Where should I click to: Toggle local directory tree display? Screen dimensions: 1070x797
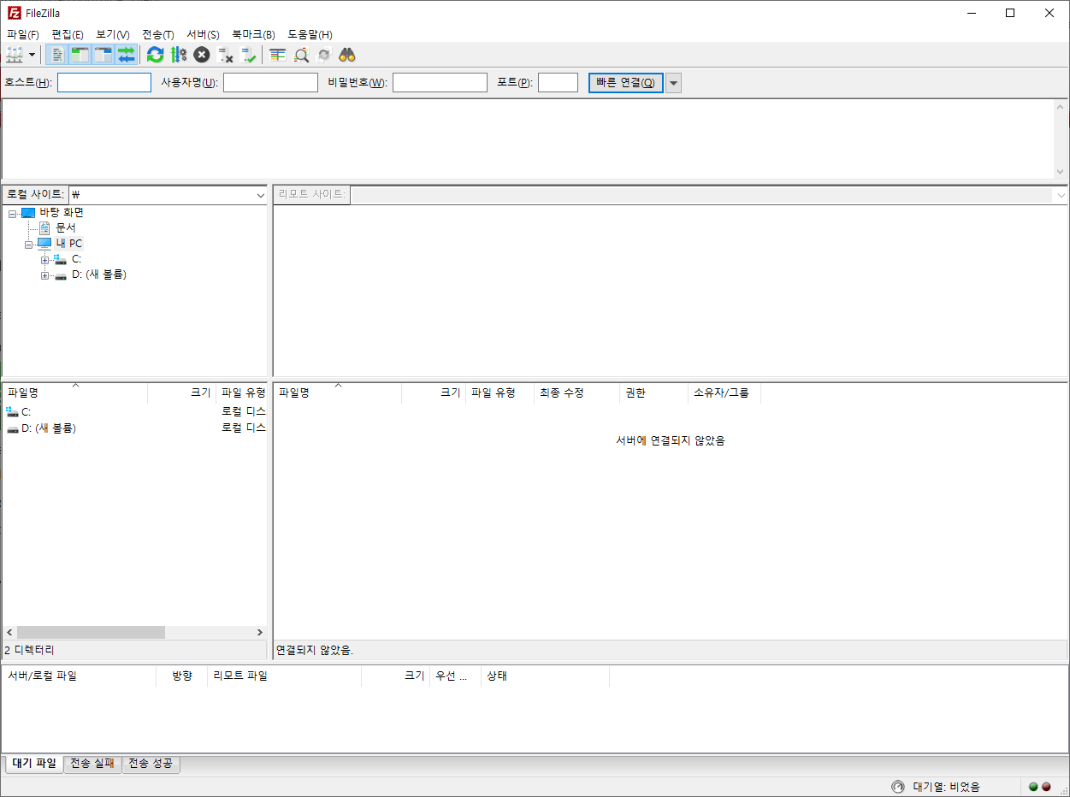(x=80, y=55)
